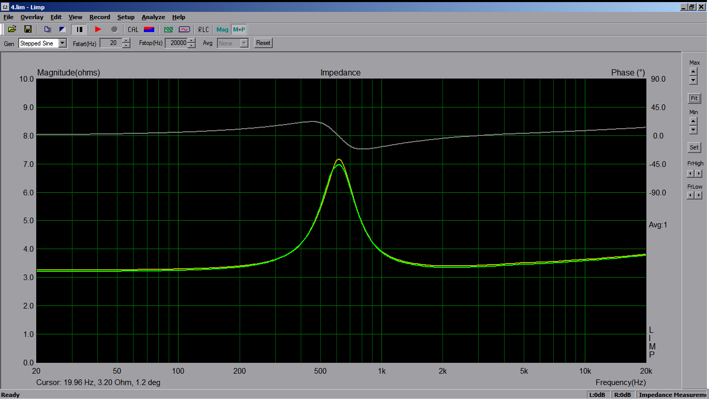Click the red sine wave generator icon
This screenshot has width=709, height=399.
[x=184, y=29]
